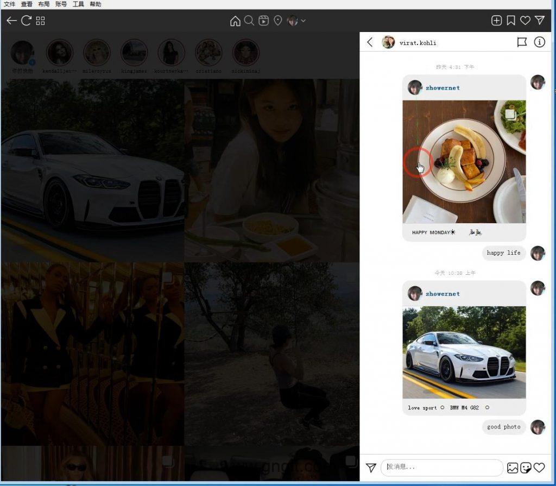Screen dimensions: 556x486
Task: Open the sticker picker icon
Action: point(526,468)
